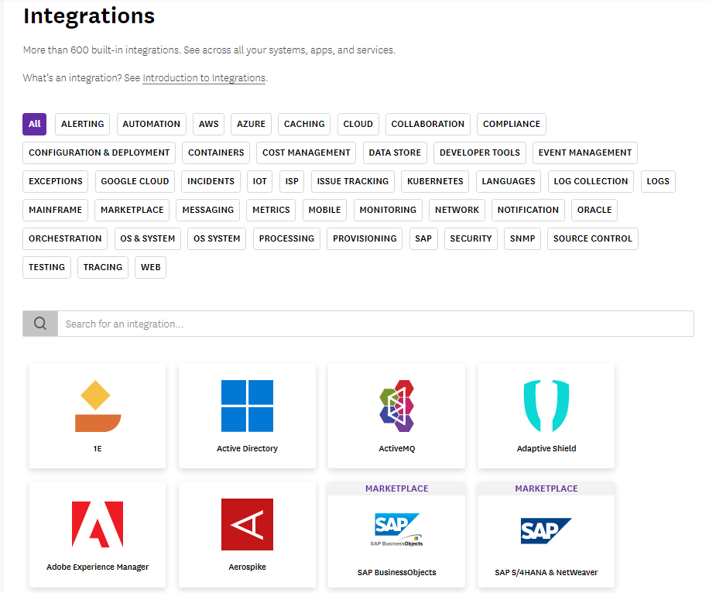Apply the OS SYSTEM filter

(217, 239)
